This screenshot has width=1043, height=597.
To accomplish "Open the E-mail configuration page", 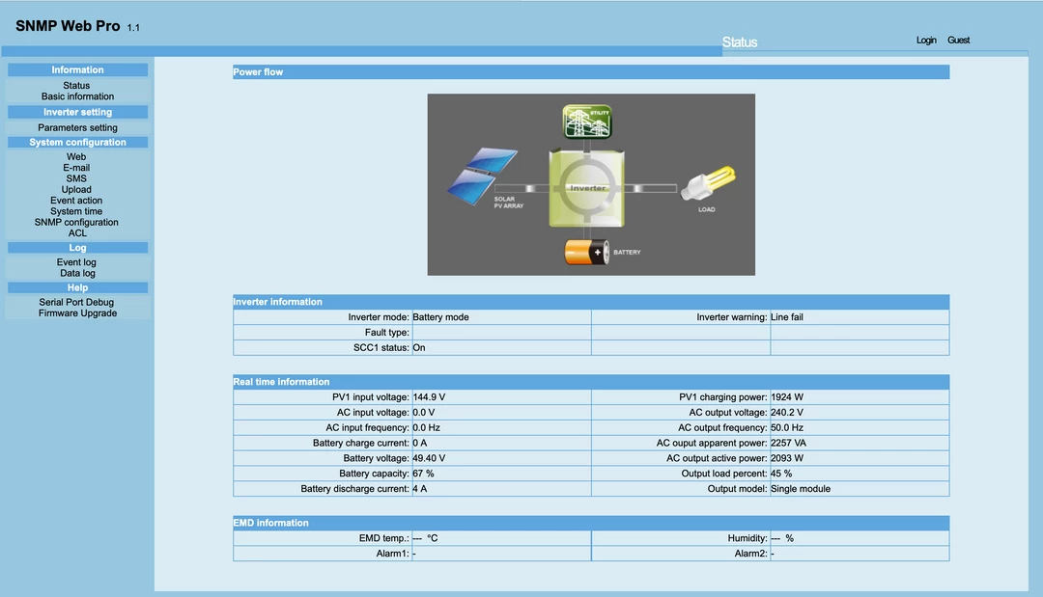I will [76, 167].
